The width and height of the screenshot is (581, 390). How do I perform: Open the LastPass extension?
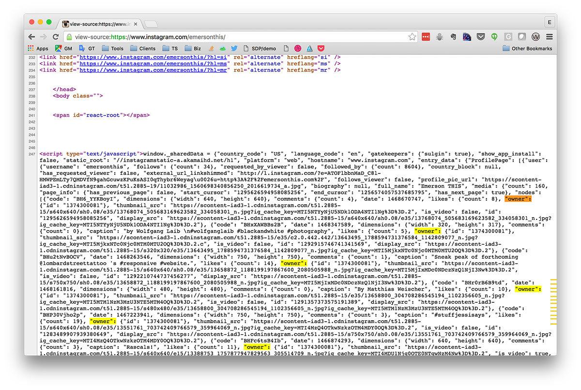426,37
